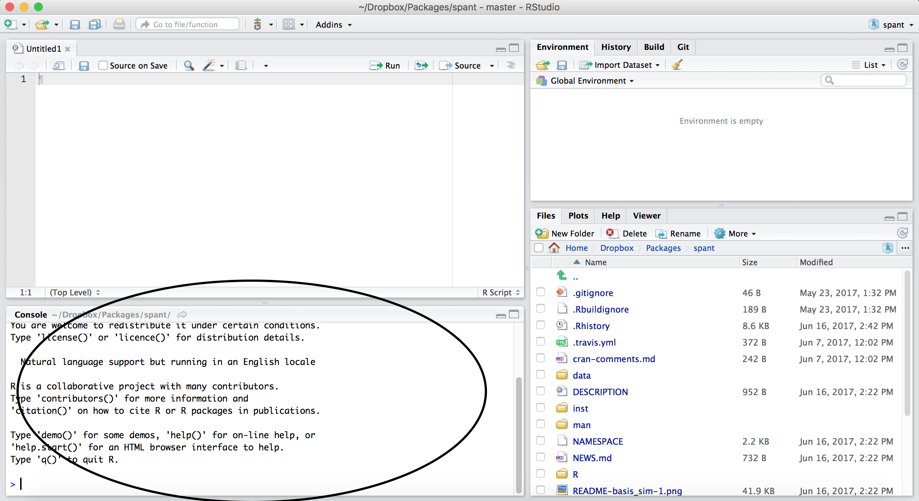Click the Print document icon
This screenshot has height=501, width=919.
point(119,24)
